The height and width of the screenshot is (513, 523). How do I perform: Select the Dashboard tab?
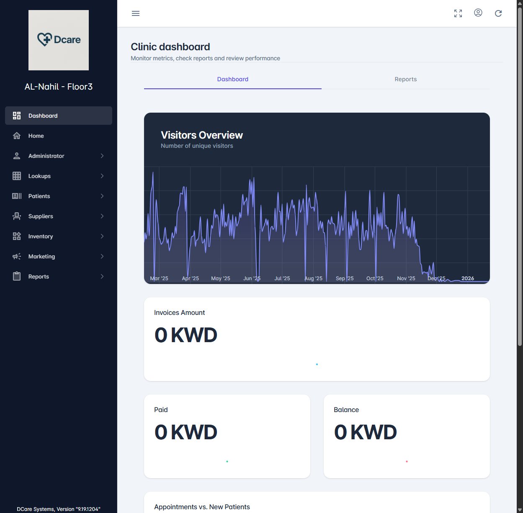[232, 79]
